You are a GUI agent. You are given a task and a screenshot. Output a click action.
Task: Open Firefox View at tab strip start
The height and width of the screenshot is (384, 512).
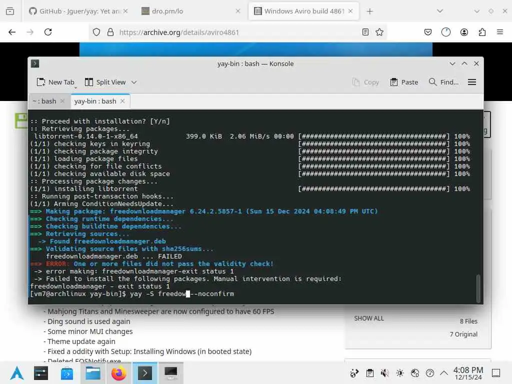click(x=10, y=11)
